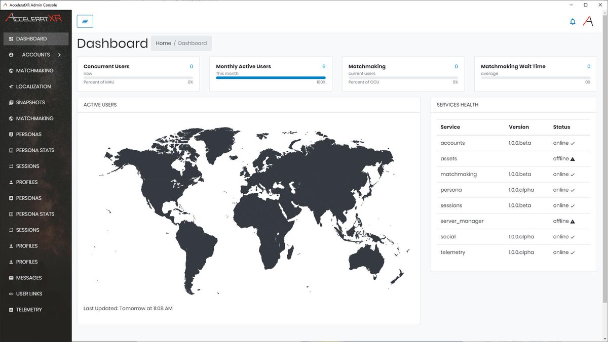Open the user avatar menu beside the bell

[588, 21]
